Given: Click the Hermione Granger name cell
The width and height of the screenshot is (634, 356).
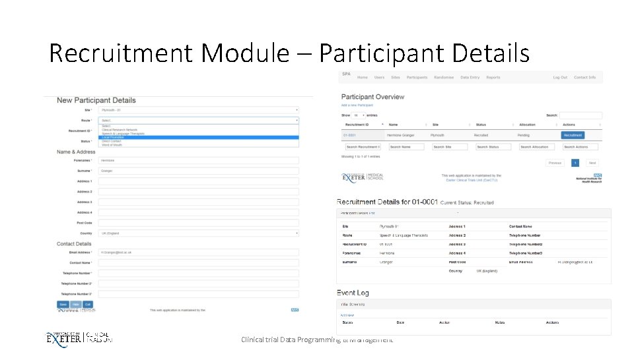Looking at the screenshot, I should [400, 135].
